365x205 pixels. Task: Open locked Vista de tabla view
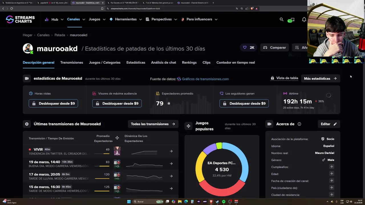coord(284,78)
